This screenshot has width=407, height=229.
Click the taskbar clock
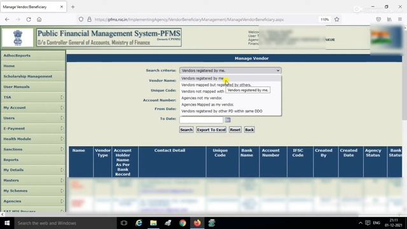click(394, 223)
